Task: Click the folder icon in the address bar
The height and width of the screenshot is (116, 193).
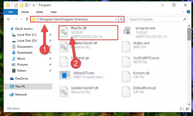Action: (33, 19)
